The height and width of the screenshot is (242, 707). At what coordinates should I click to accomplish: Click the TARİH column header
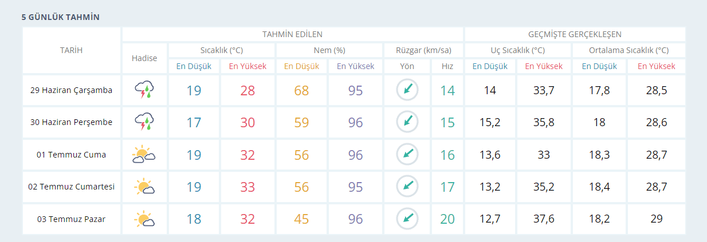72,50
